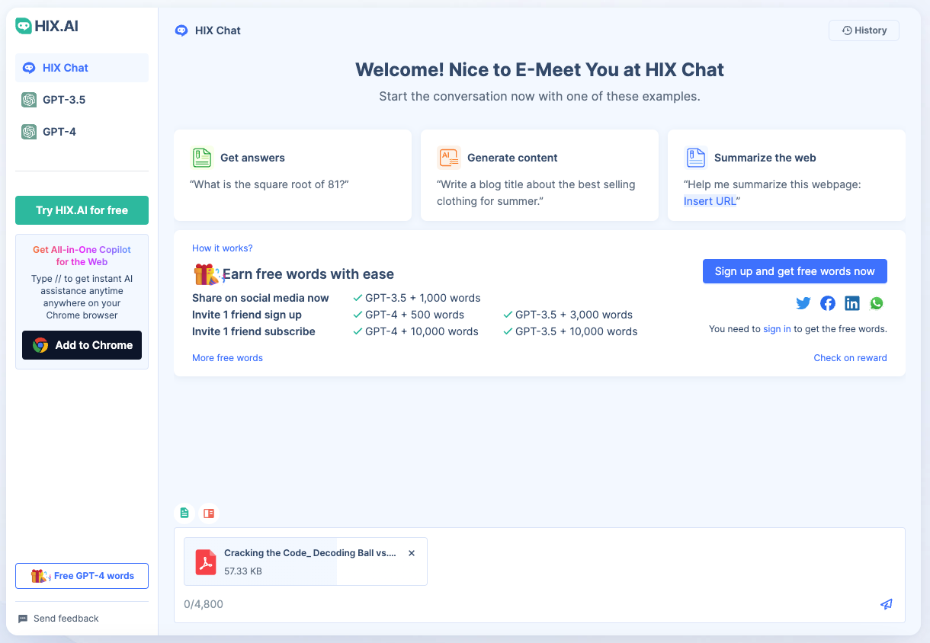Click the GPT-4 sidebar icon

tap(29, 132)
